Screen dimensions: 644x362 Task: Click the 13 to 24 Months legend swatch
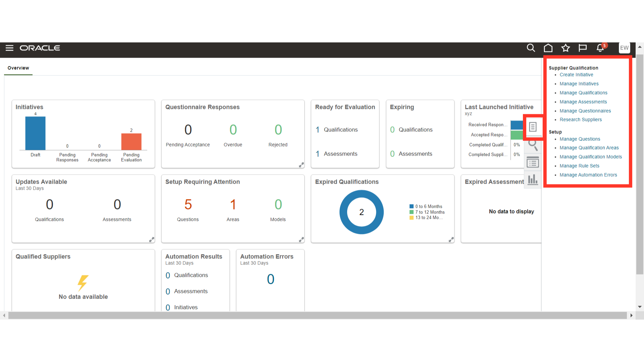coord(411,218)
